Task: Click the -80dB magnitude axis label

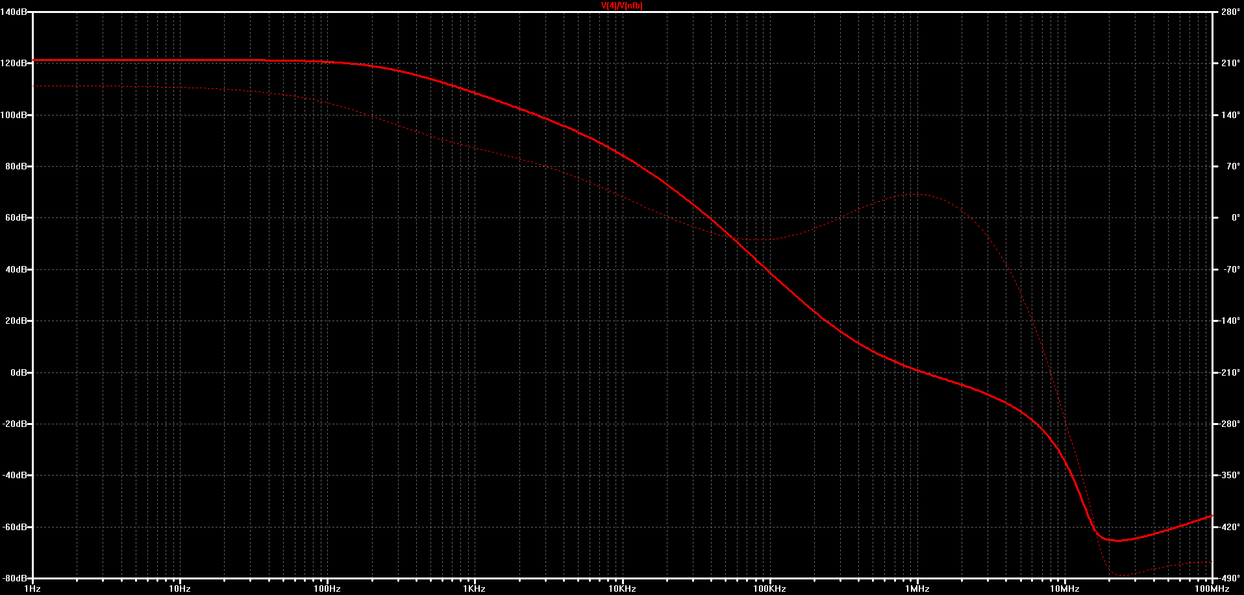Action: click(x=14, y=578)
